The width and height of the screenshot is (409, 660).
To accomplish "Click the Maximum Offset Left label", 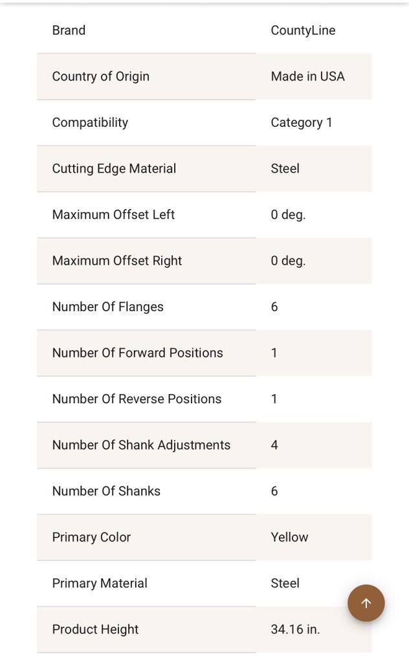I will click(113, 214).
